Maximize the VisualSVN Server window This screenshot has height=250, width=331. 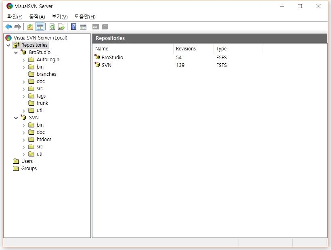click(x=300, y=6)
